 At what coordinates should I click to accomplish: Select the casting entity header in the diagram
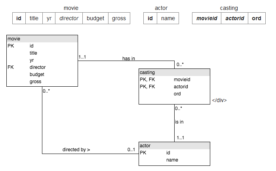point(174,72)
